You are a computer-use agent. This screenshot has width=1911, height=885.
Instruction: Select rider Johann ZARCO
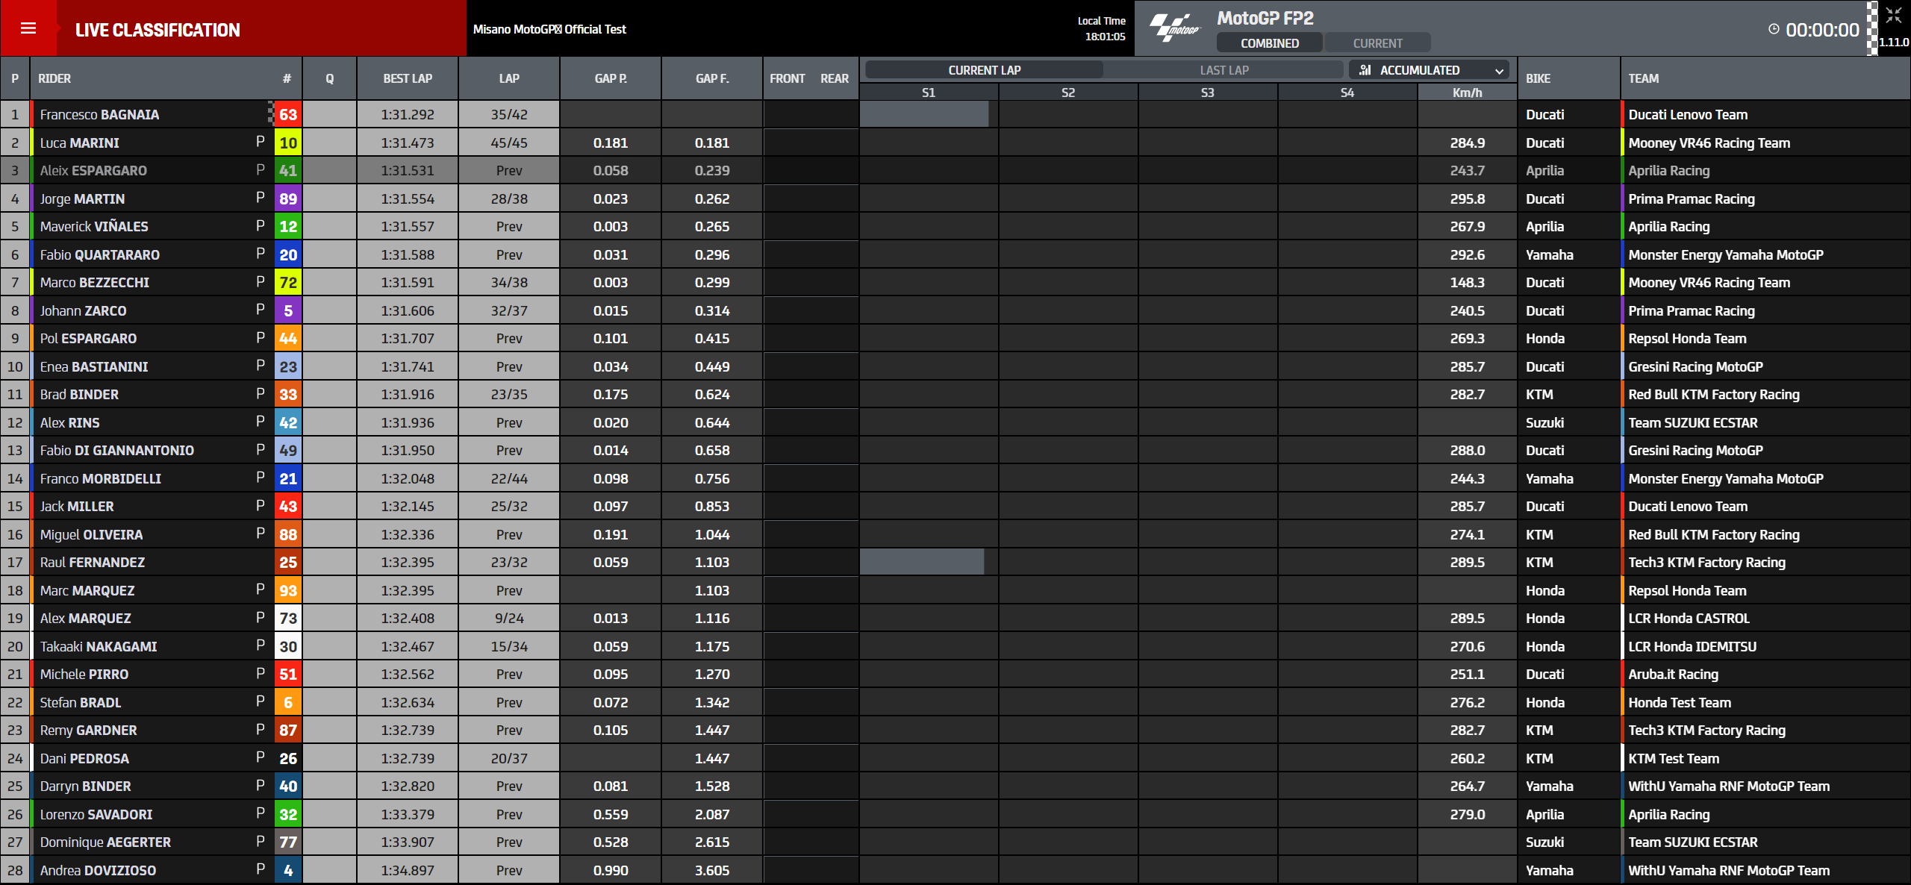(83, 310)
